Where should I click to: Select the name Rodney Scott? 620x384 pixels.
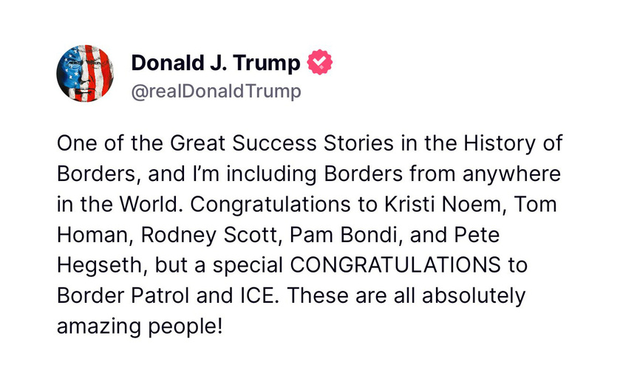(210, 235)
